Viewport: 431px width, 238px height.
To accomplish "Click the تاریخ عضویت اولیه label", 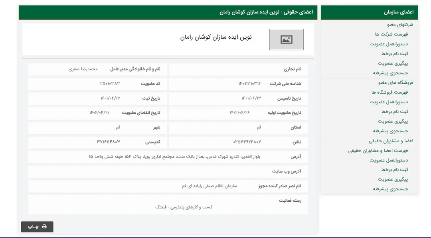I will (285, 113).
